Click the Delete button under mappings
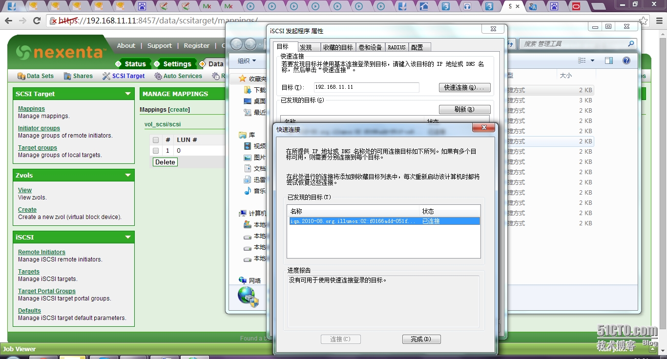The height and width of the screenshot is (359, 667). [165, 162]
